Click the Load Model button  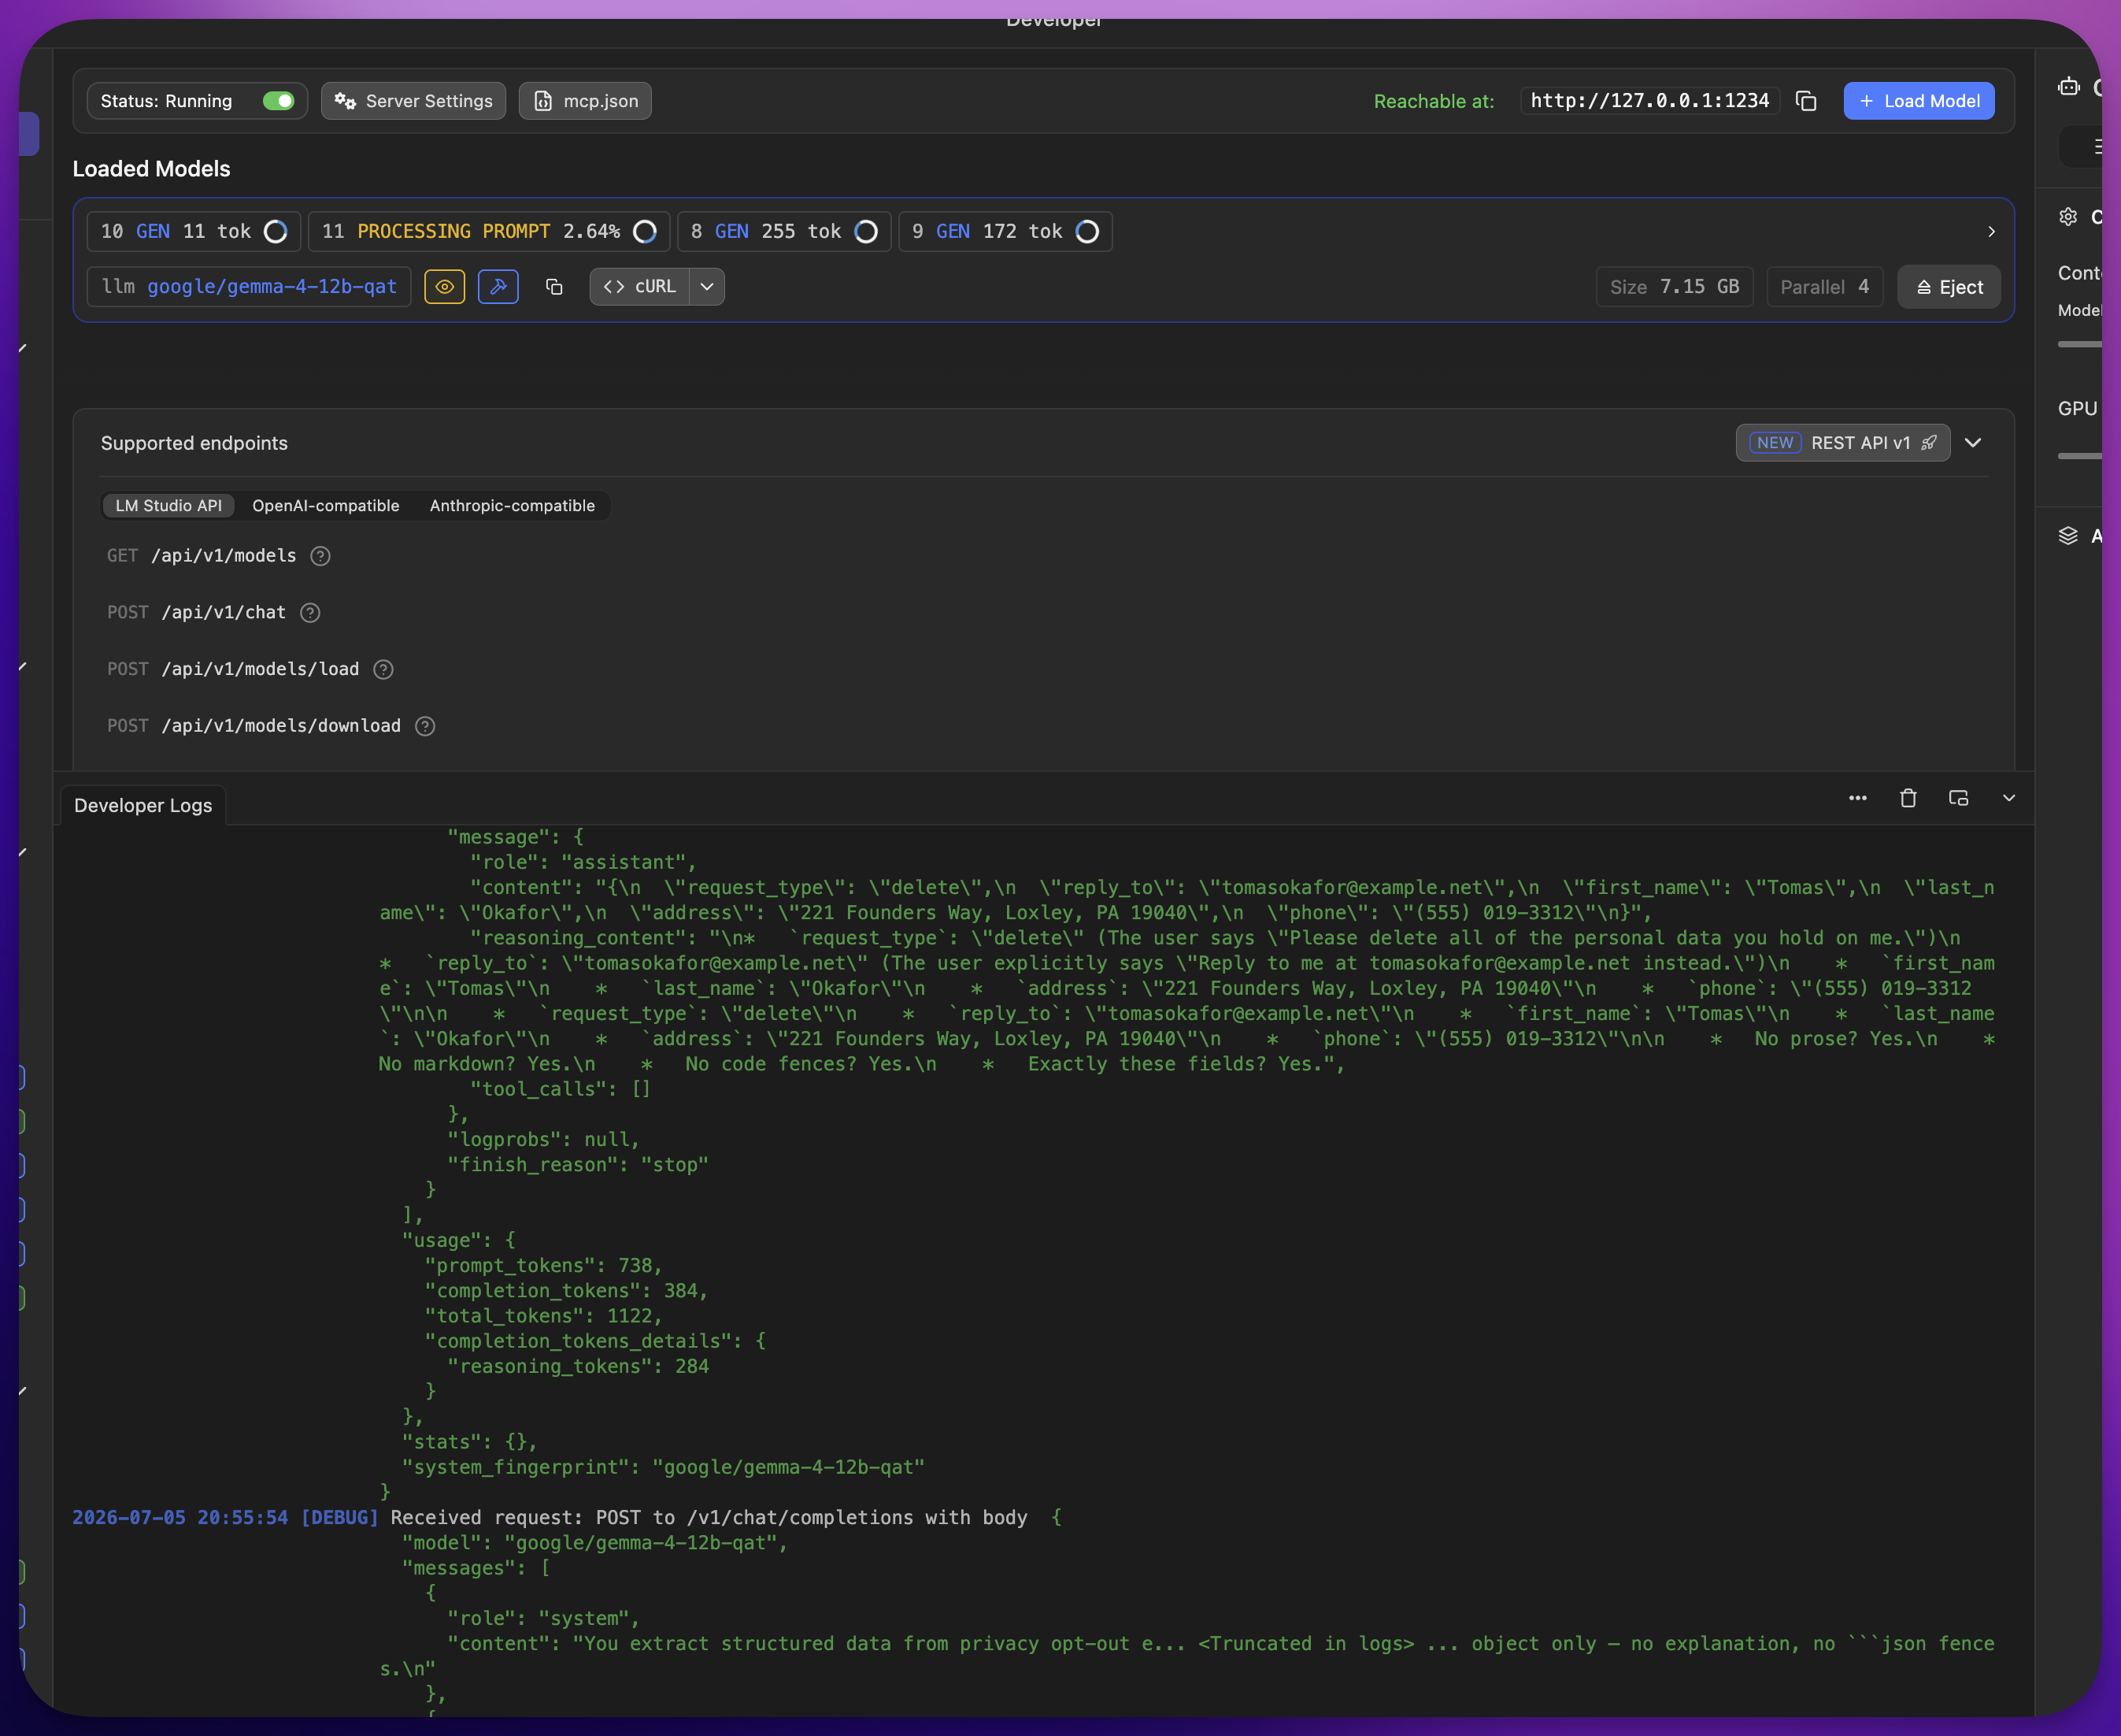coord(1918,101)
